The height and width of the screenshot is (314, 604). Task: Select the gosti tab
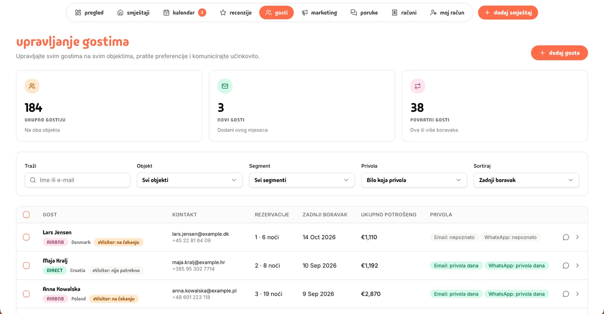click(x=276, y=12)
